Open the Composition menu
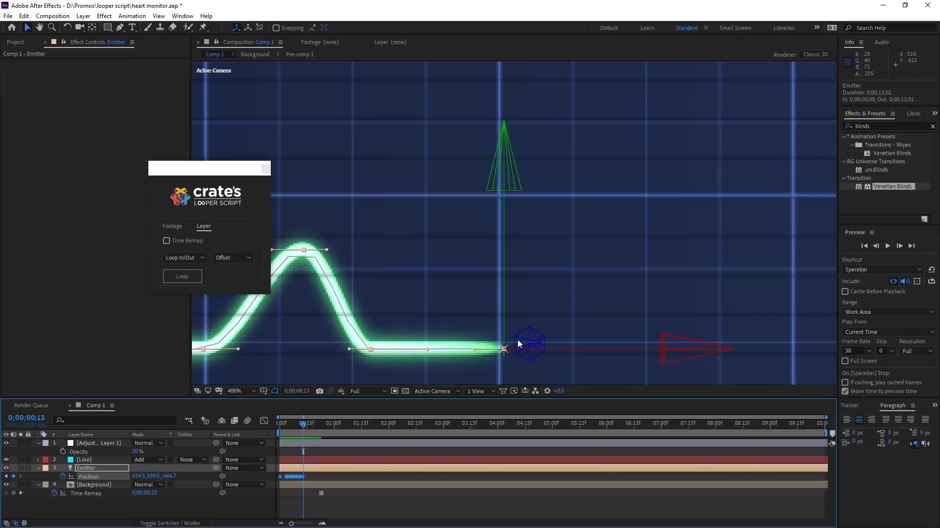Image resolution: width=940 pixels, height=528 pixels. click(x=52, y=16)
